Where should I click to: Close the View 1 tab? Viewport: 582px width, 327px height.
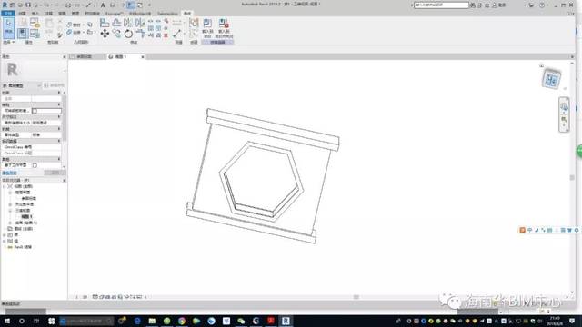(143, 56)
